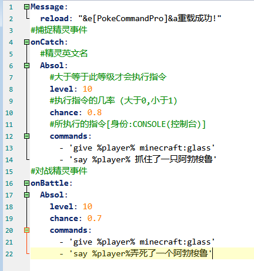Image resolution: width=254 pixels, height=271 pixels.
Task: Click line number 12 in the gutter
Action: click(x=9, y=136)
